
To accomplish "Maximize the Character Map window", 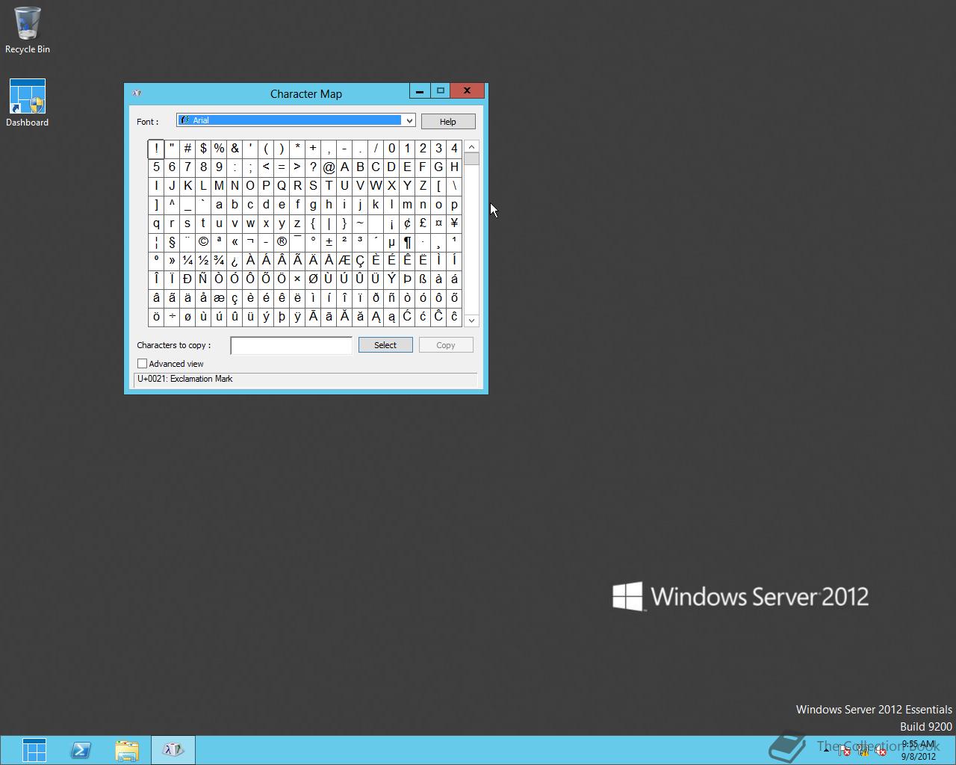I will pos(440,91).
